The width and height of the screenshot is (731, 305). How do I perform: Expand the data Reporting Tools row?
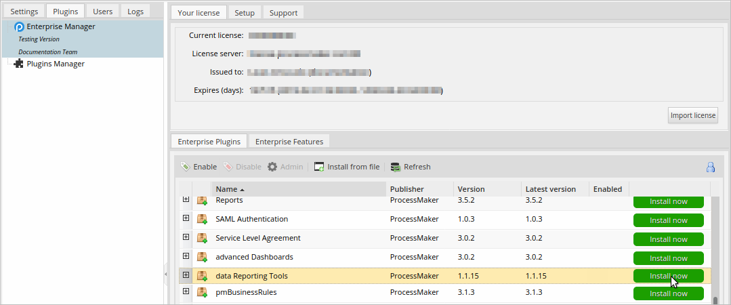click(186, 274)
